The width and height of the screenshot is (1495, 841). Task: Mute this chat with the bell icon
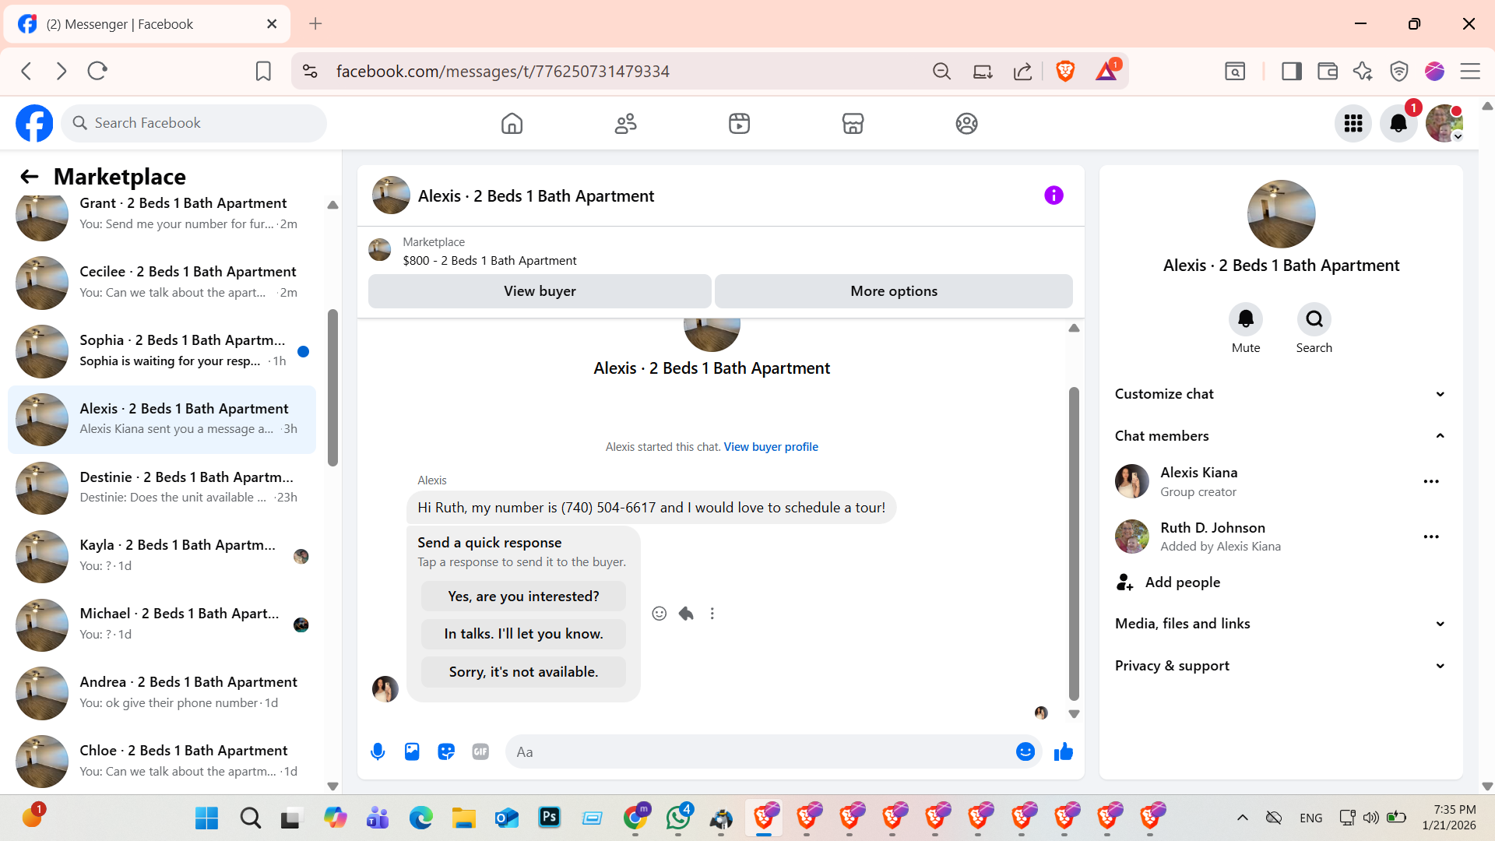[x=1245, y=318]
